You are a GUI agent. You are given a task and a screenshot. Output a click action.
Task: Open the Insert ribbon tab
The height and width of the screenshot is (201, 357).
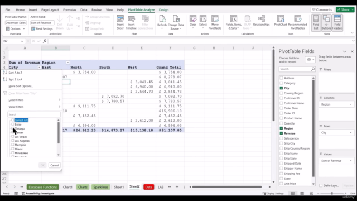click(x=33, y=10)
